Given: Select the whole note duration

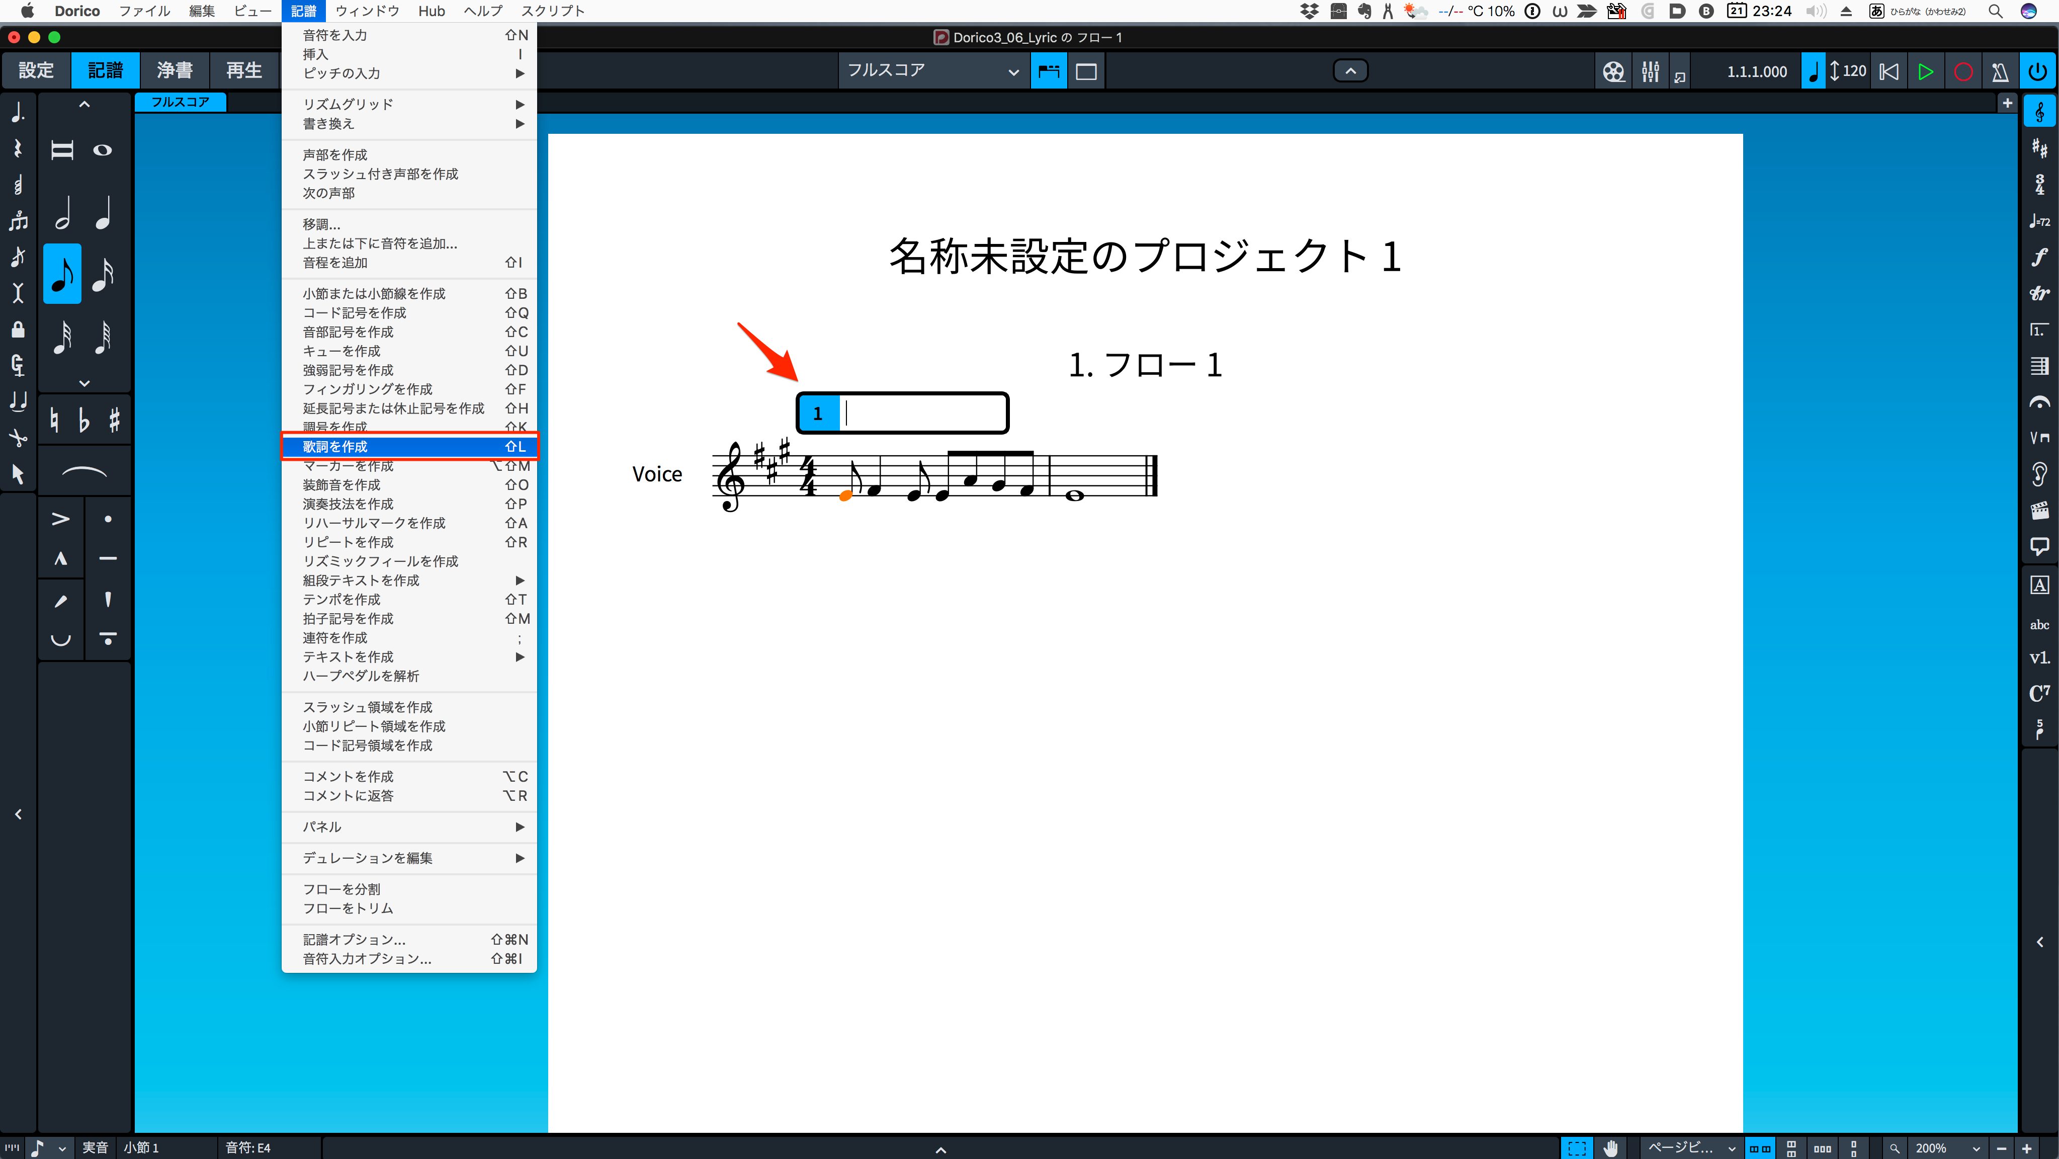Looking at the screenshot, I should pos(103,150).
